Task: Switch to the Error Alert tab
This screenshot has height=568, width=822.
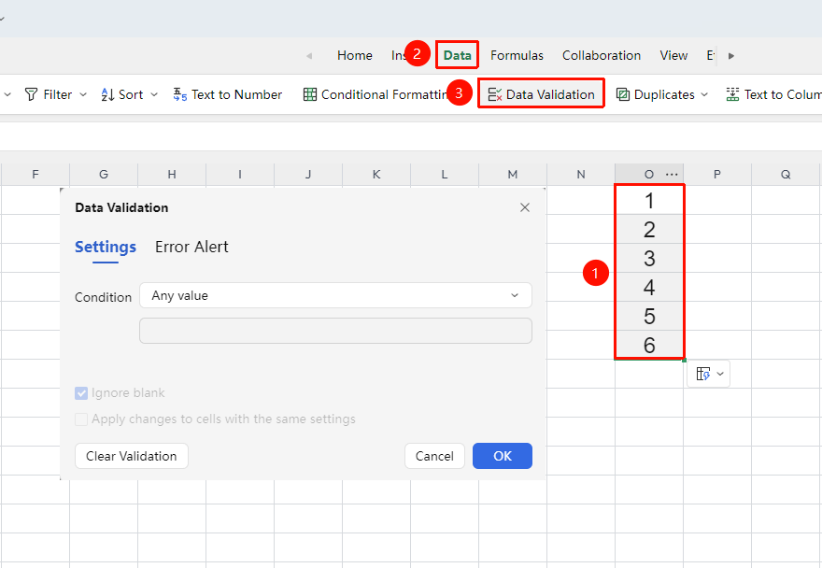Action: click(191, 247)
